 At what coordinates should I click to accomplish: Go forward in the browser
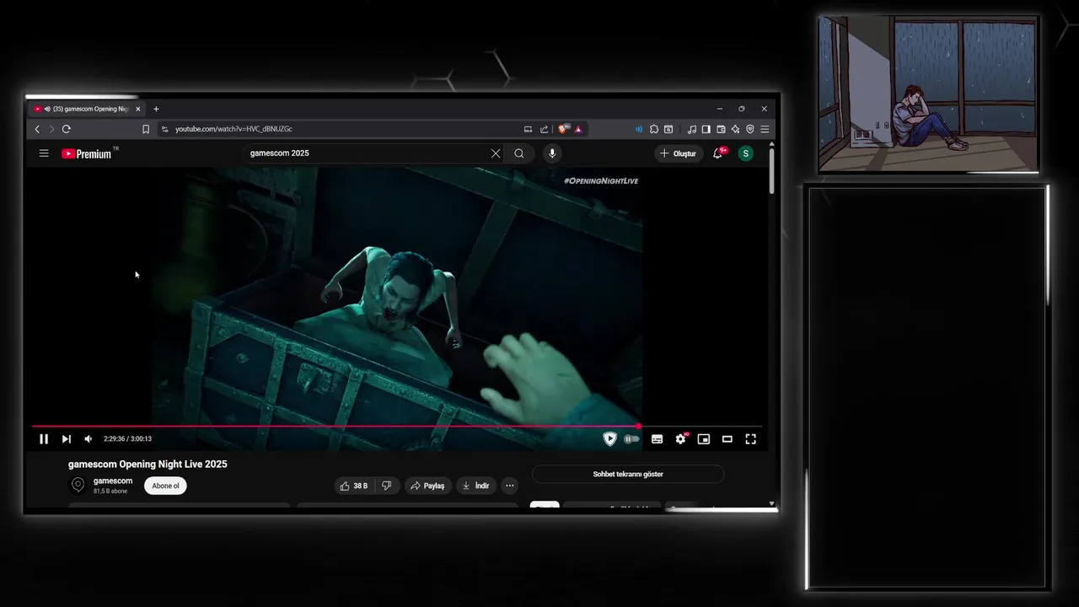point(51,129)
